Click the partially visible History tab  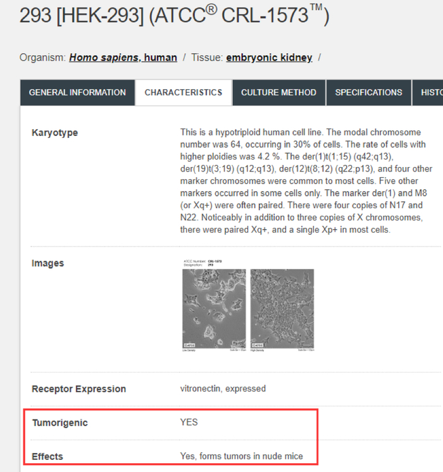430,92
